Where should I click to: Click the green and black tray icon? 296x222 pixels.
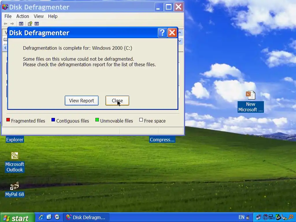[x=278, y=217]
